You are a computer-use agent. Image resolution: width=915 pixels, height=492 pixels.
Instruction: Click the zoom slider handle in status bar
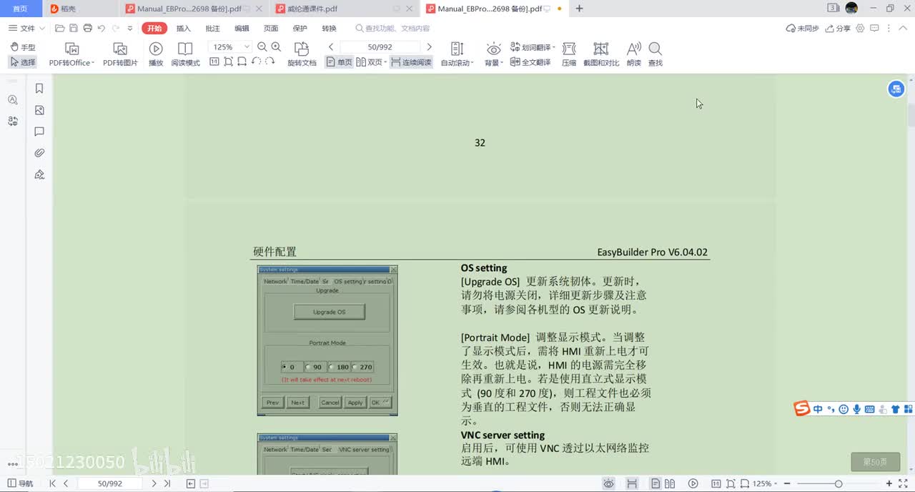point(839,484)
